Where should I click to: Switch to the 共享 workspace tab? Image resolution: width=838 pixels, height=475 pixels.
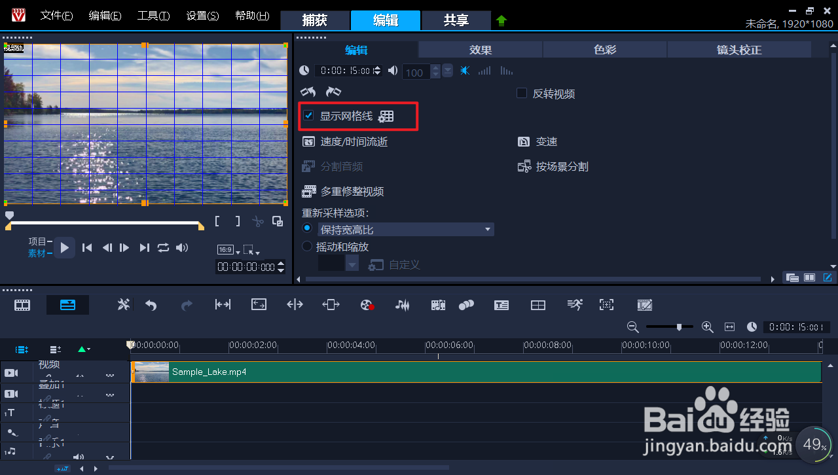456,20
